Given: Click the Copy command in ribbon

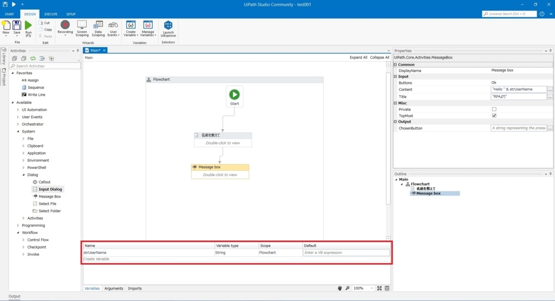Looking at the screenshot, I should point(46,30).
